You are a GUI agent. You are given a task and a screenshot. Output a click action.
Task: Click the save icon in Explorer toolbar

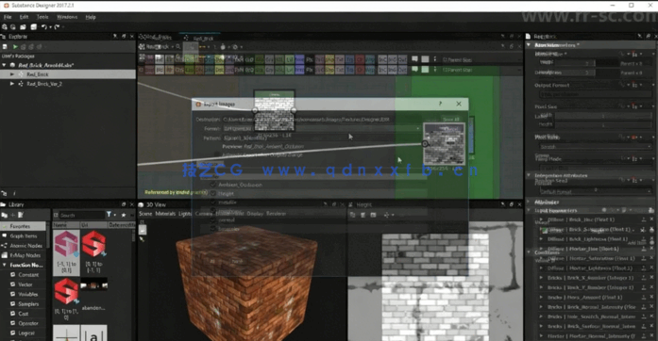point(5,47)
